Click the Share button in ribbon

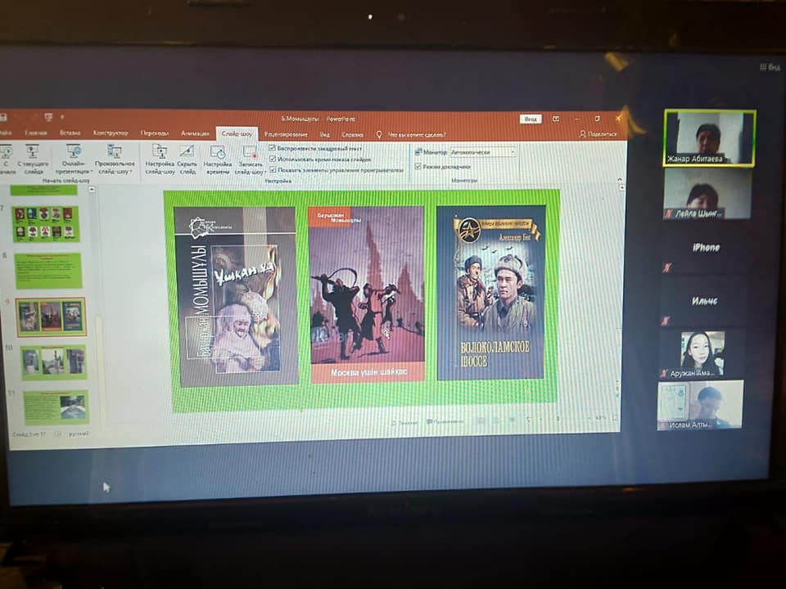(598, 134)
